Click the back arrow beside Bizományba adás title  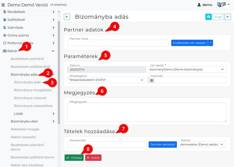(x=67, y=17)
